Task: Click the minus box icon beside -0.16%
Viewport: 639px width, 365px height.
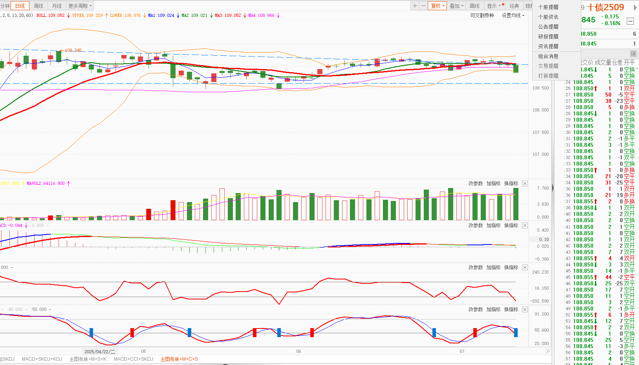Action: coord(630,21)
